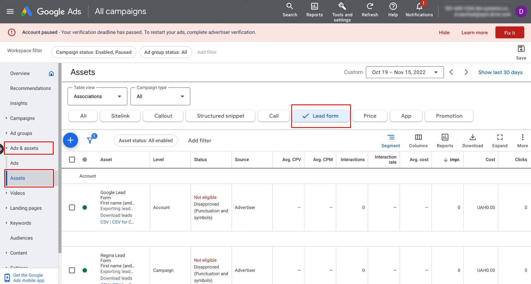
Task: Open the Segment options
Action: [x=391, y=141]
